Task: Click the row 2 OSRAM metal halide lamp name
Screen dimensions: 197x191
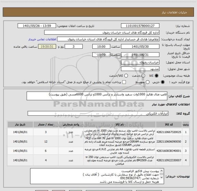Action: point(120,142)
